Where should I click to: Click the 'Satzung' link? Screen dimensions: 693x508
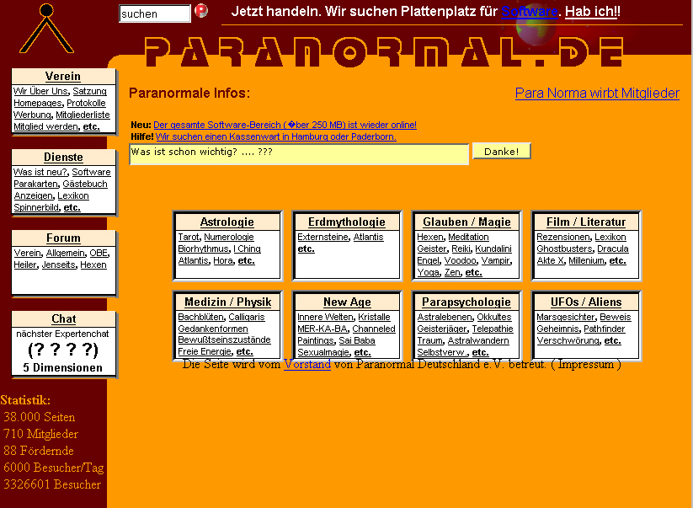[90, 91]
